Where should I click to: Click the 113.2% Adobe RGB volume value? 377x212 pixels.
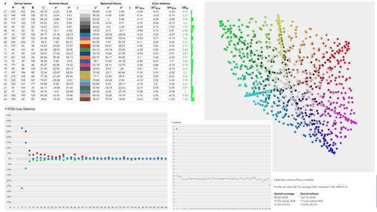311,201
